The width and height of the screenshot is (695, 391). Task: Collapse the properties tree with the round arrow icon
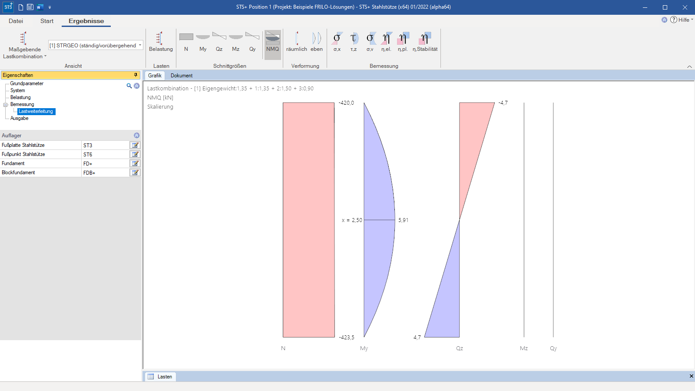pos(136,86)
